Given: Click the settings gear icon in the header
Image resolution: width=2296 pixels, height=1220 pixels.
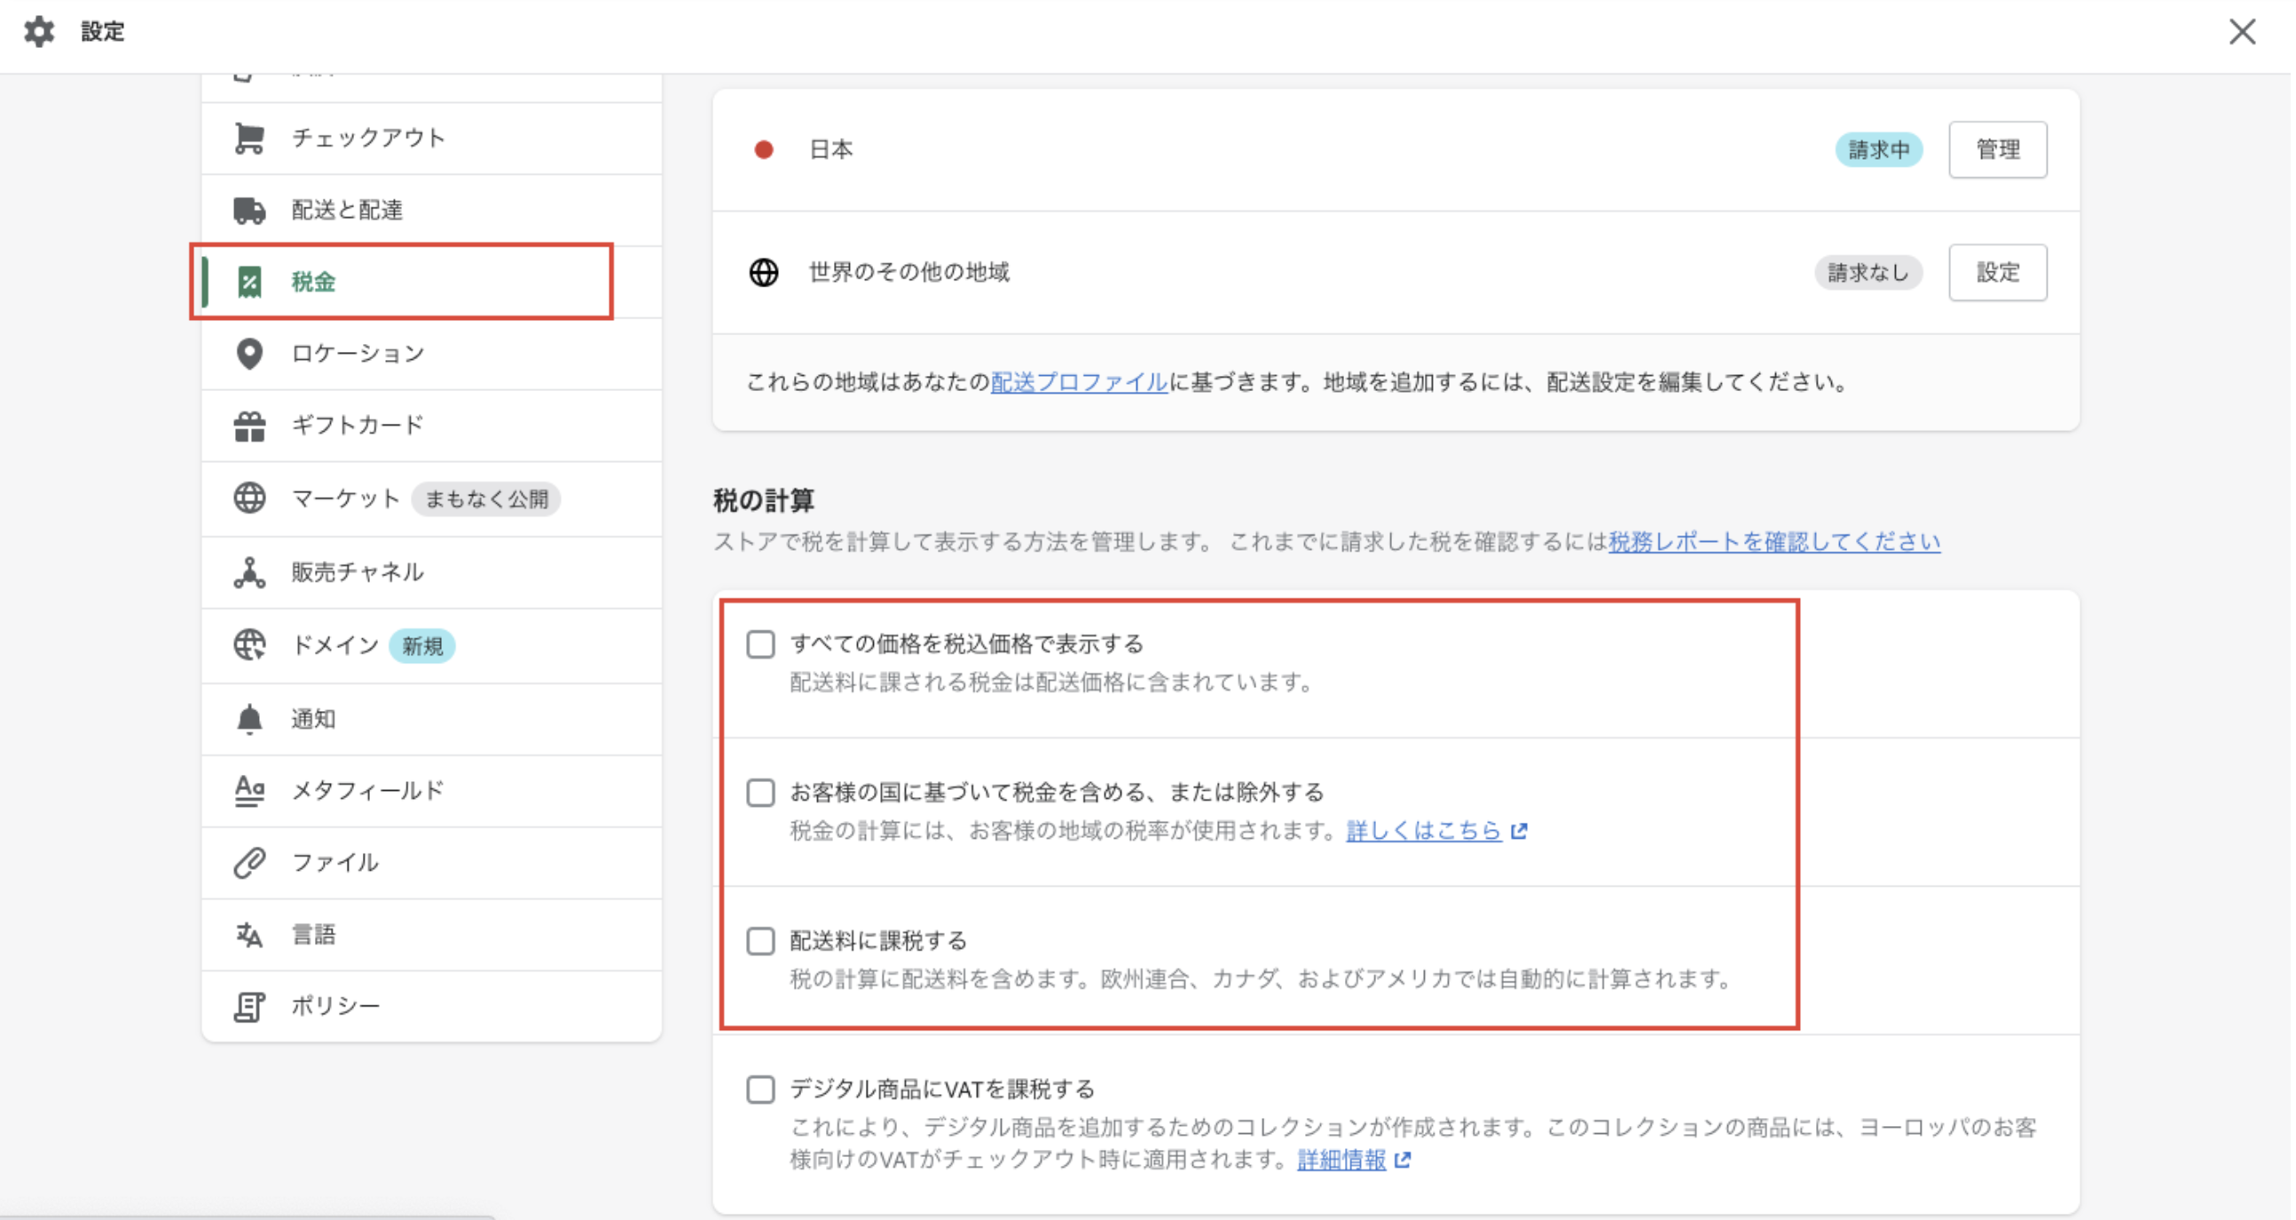Looking at the screenshot, I should coord(39,32).
